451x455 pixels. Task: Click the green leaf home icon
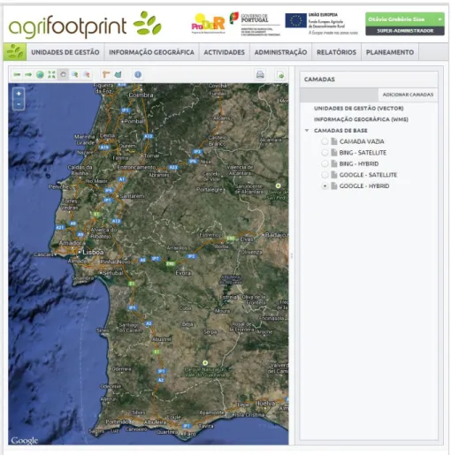15,52
